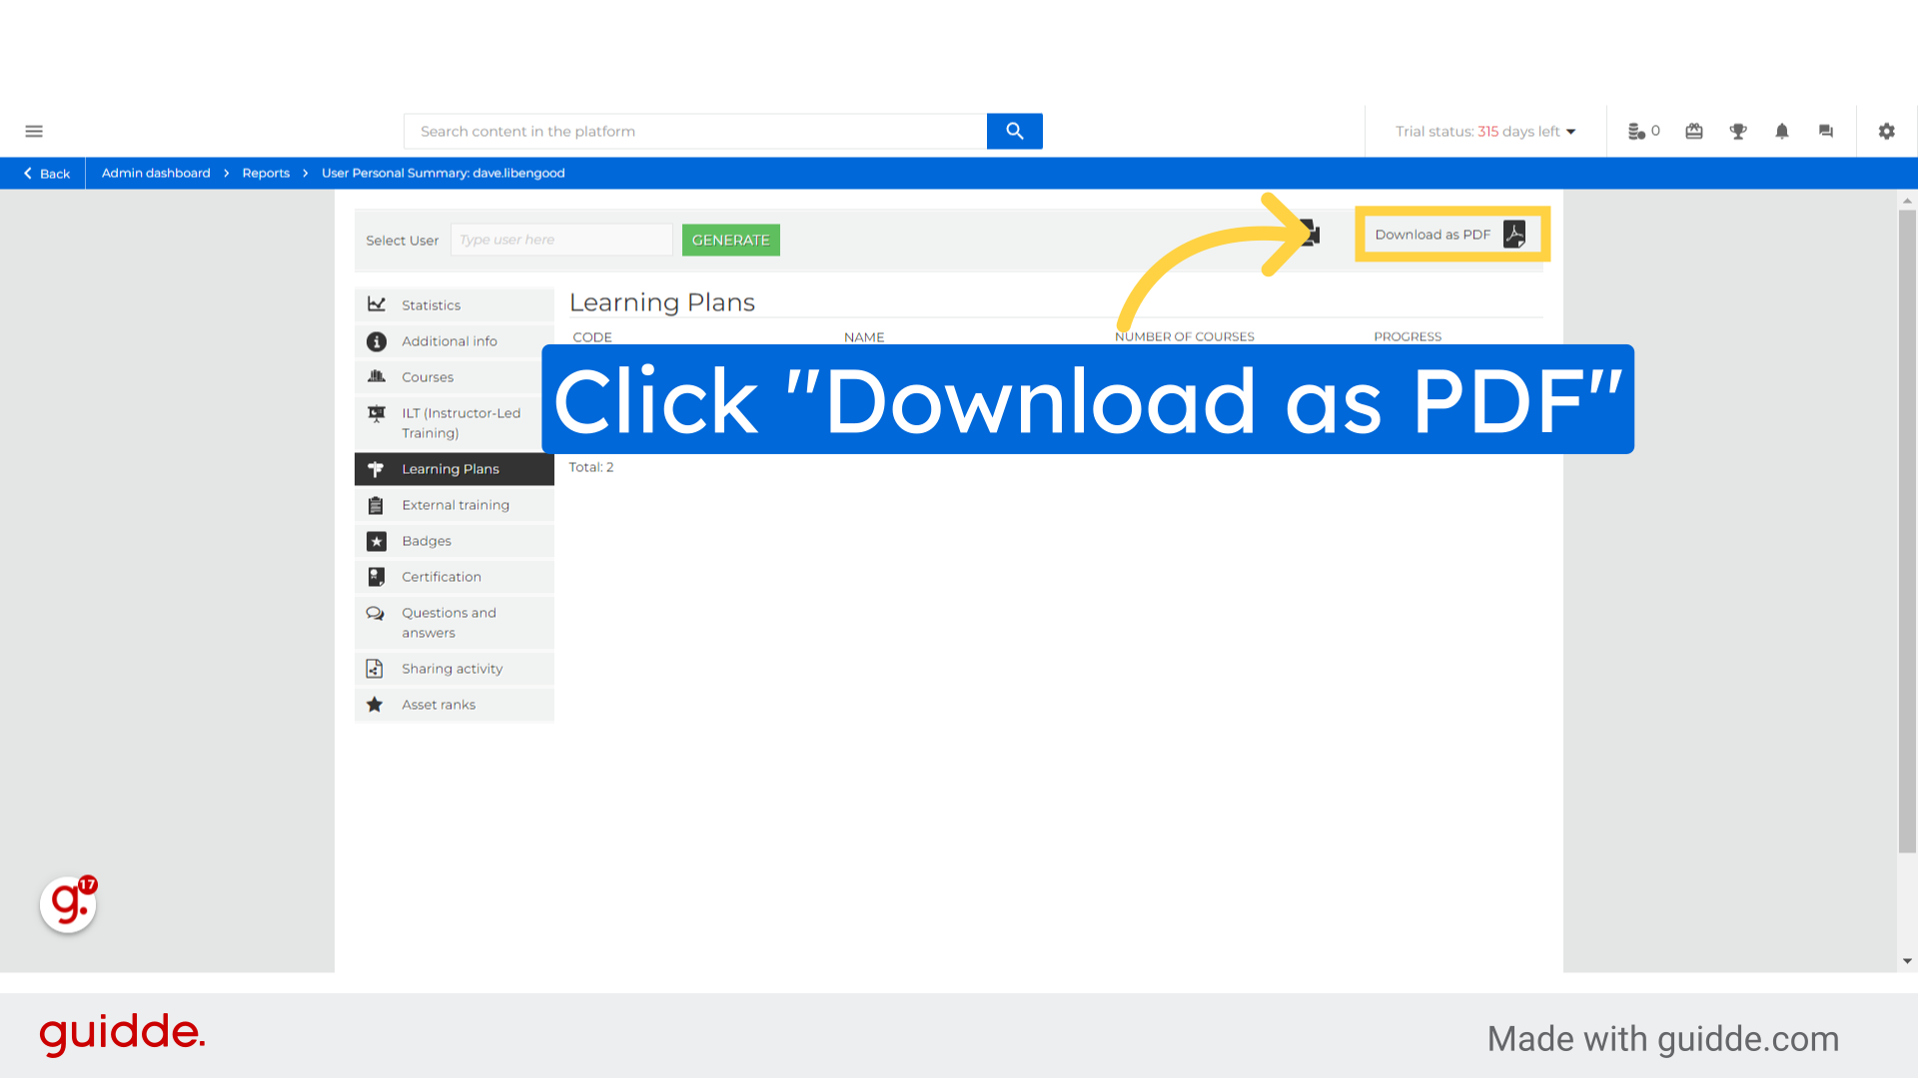The width and height of the screenshot is (1918, 1078).
Task: Click the magnifying glass search icon
Action: tap(1014, 131)
